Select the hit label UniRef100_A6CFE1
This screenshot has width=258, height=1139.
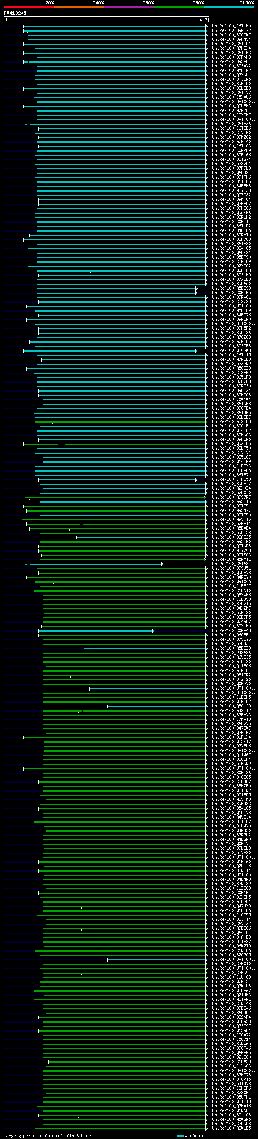231,635
